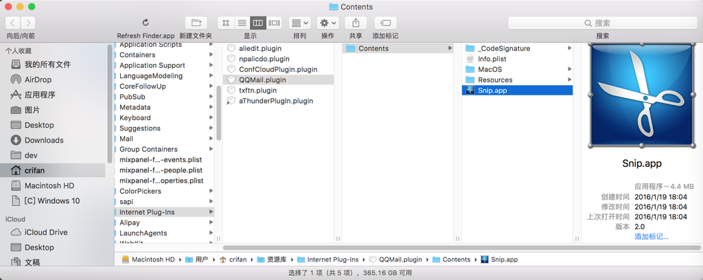Click the Snip.app scissors preview image
This screenshot has height=280, width=703.
(x=642, y=95)
